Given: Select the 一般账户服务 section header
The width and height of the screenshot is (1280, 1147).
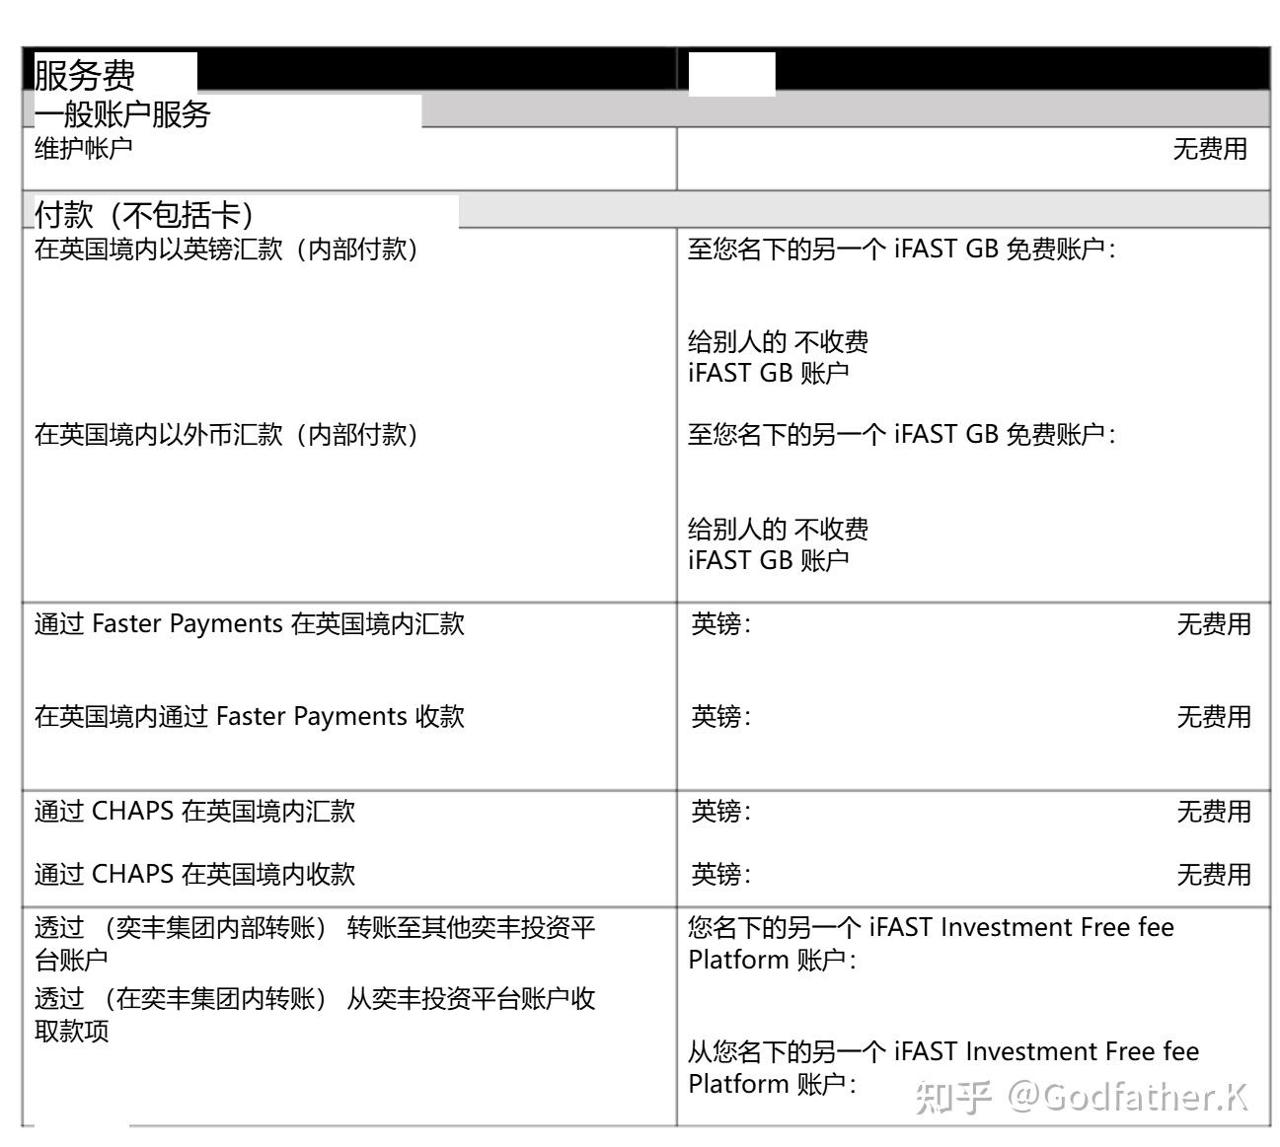Looking at the screenshot, I should pyautogui.click(x=123, y=115).
